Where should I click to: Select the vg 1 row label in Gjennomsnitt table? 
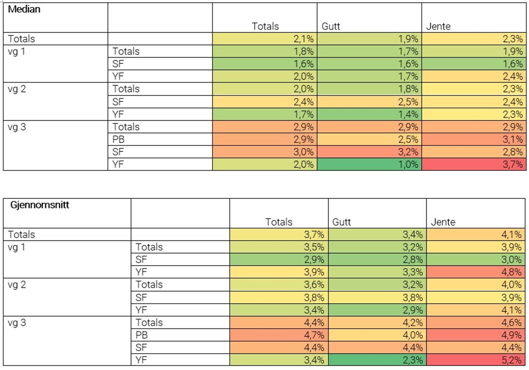(17, 247)
